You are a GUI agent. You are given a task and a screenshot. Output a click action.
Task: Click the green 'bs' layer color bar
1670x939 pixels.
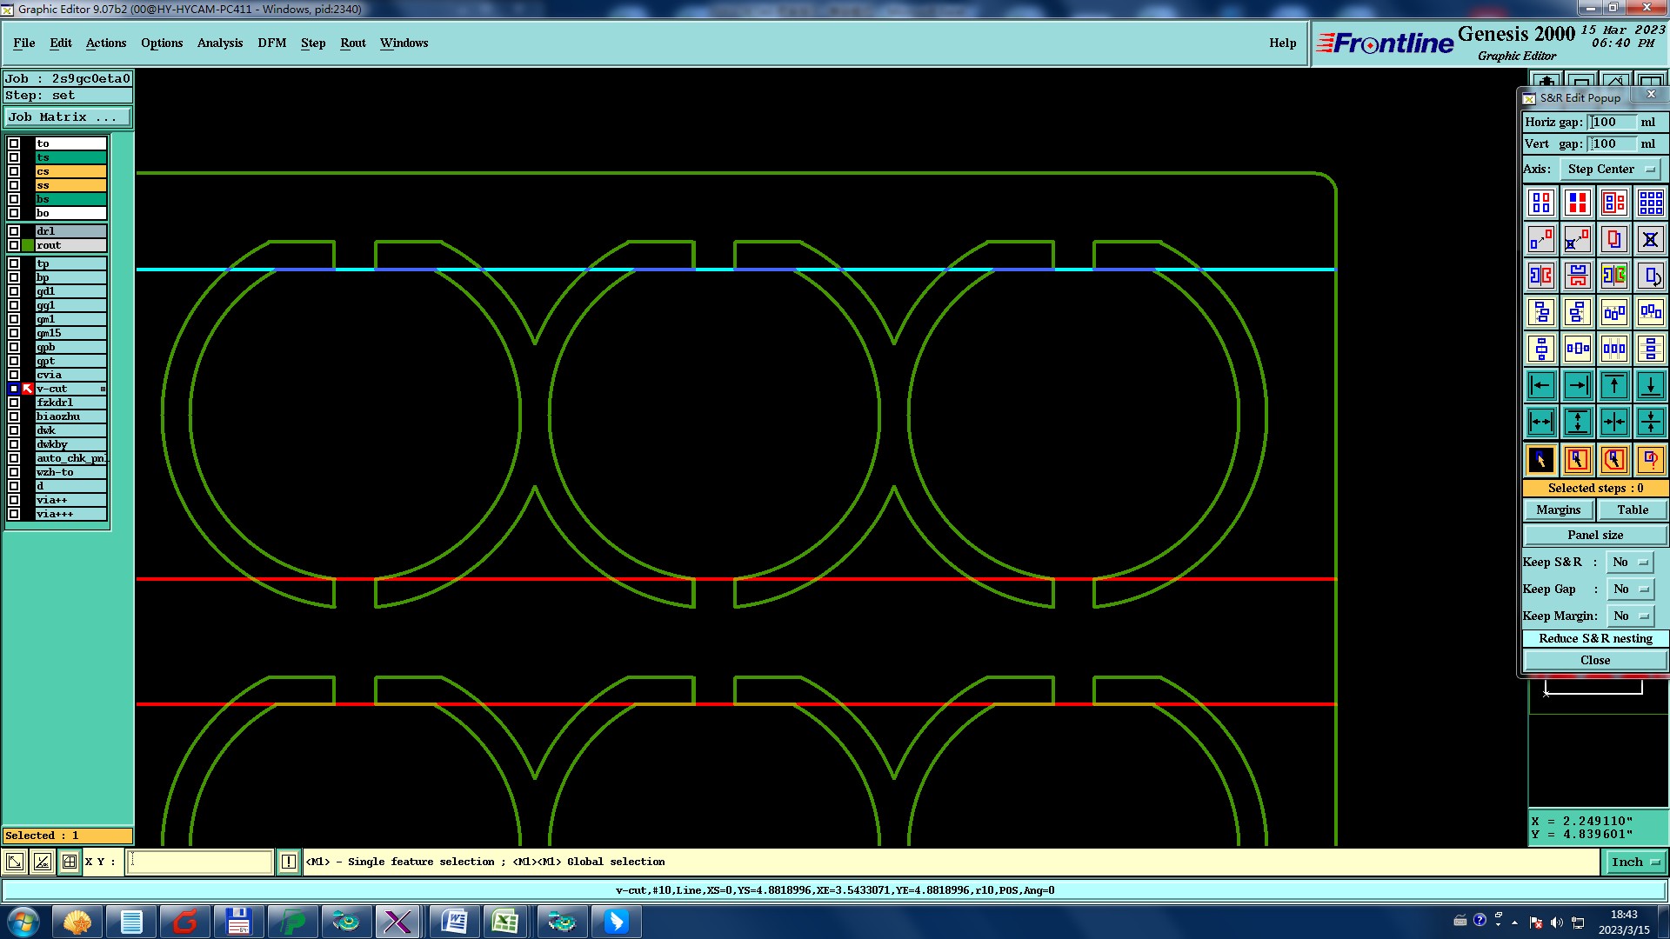[x=70, y=199]
